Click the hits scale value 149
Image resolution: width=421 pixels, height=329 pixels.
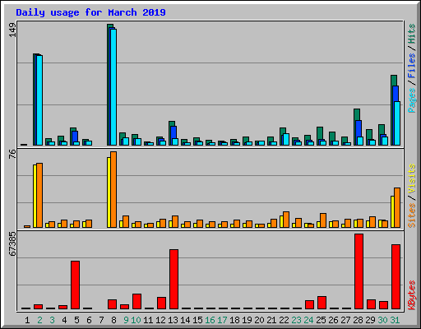click(12, 30)
